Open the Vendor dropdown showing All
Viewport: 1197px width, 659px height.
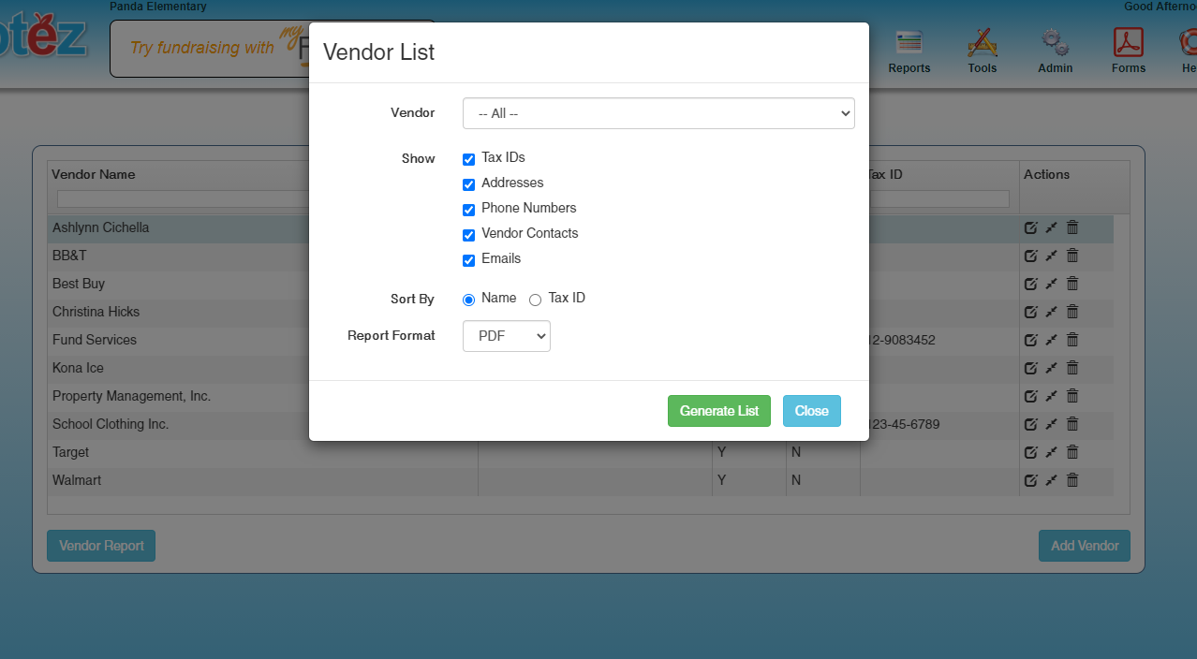click(x=658, y=113)
